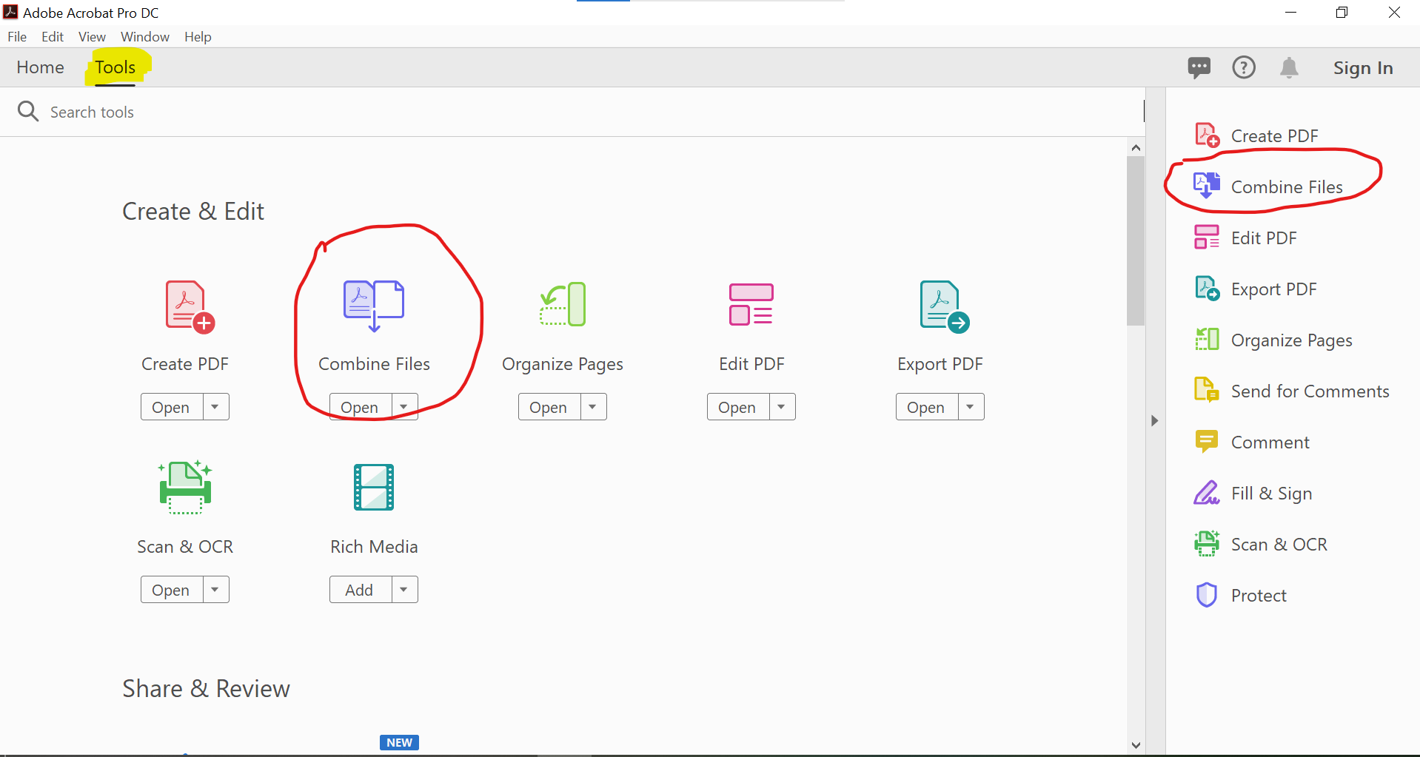Select the Combine Files tool icon in main area

point(374,306)
